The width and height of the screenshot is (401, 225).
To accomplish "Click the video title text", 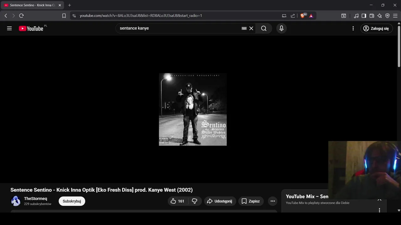I will [x=102, y=190].
